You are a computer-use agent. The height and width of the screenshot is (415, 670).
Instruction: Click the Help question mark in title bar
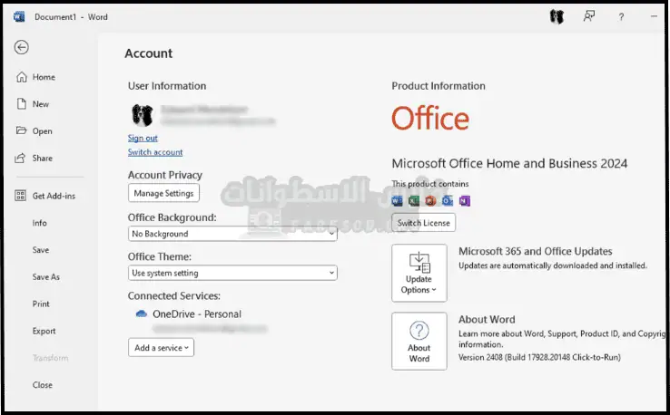[621, 16]
